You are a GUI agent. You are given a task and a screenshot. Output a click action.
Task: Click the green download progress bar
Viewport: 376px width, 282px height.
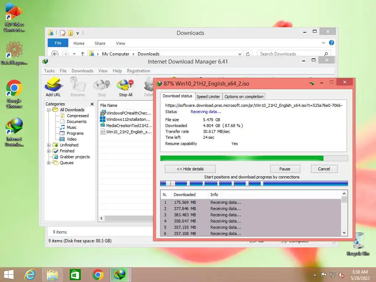click(254, 158)
